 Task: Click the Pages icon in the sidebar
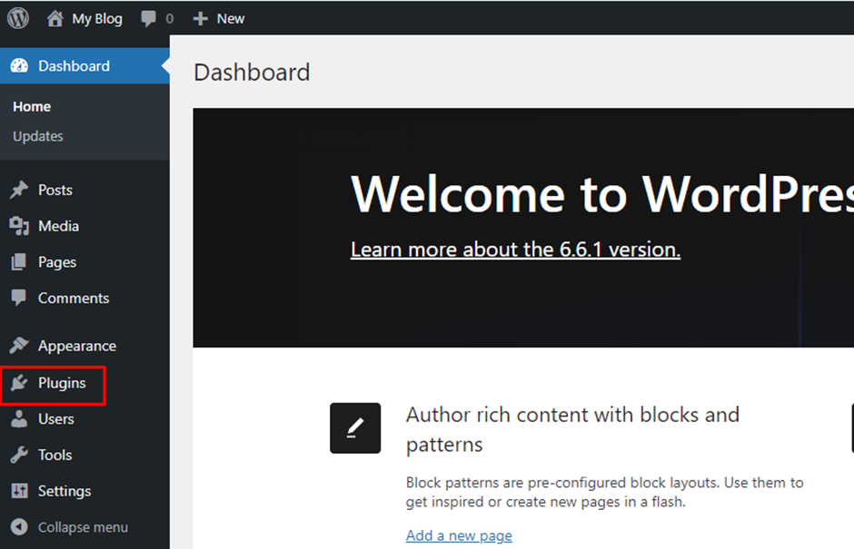(x=21, y=262)
